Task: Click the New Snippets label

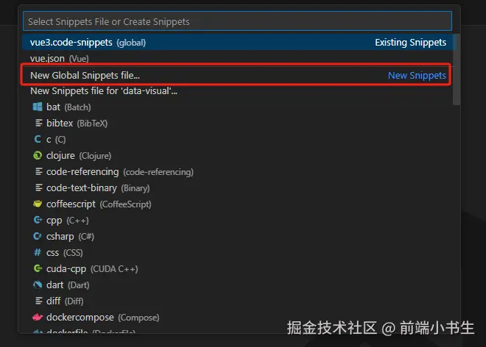Action: coord(417,75)
